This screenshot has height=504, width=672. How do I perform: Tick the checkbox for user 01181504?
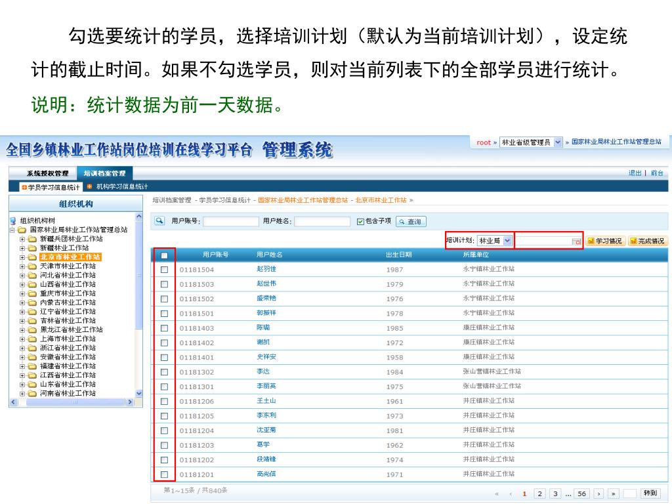coord(164,270)
